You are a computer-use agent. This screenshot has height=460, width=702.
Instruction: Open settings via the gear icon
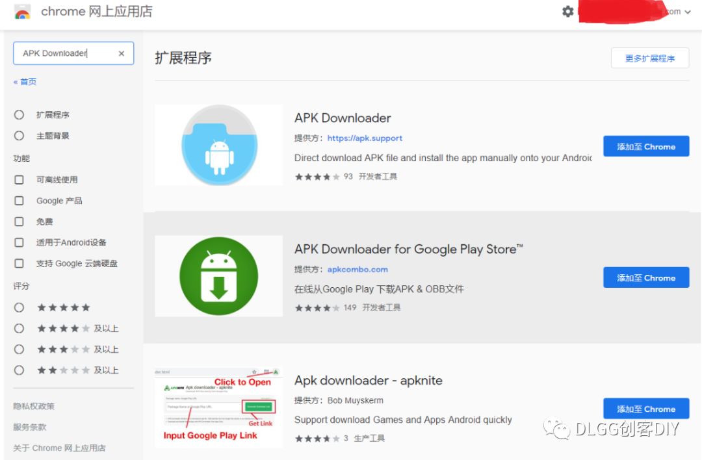click(567, 12)
